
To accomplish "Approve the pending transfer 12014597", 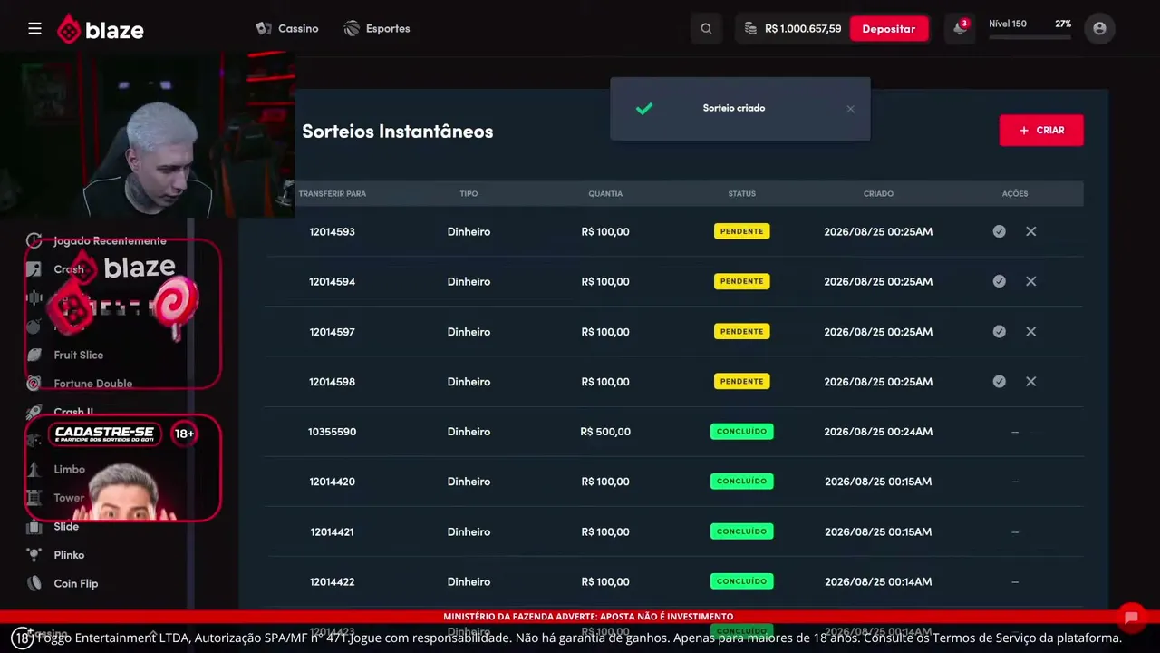I will [999, 331].
